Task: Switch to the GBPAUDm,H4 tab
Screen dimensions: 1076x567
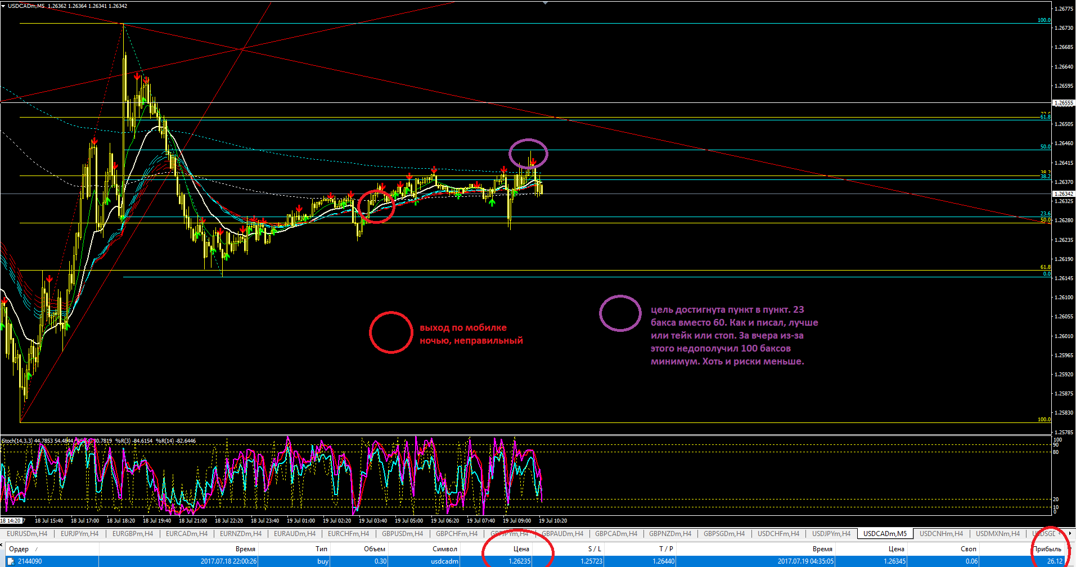Action: pos(562,534)
